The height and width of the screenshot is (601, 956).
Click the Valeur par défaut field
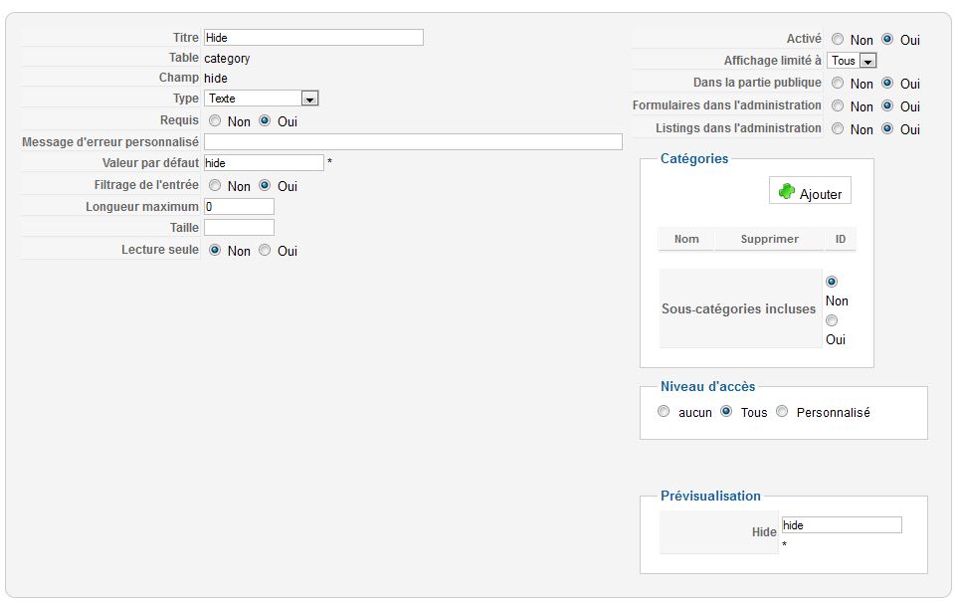[x=264, y=163]
